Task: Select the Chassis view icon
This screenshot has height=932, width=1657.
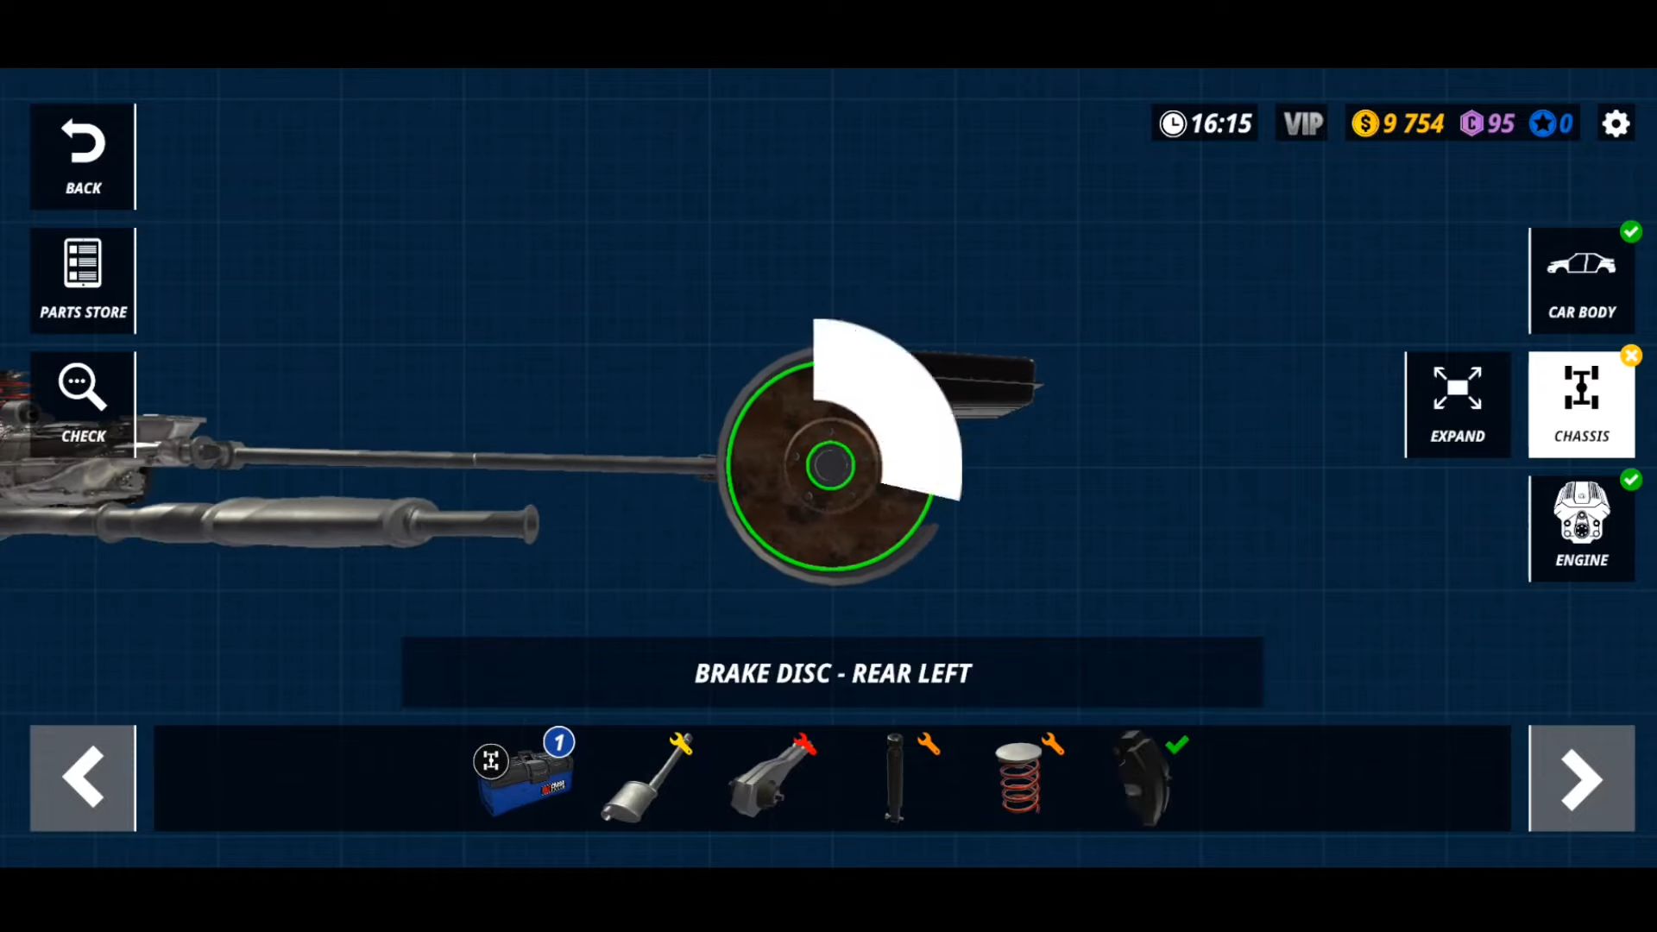Action: (x=1582, y=404)
